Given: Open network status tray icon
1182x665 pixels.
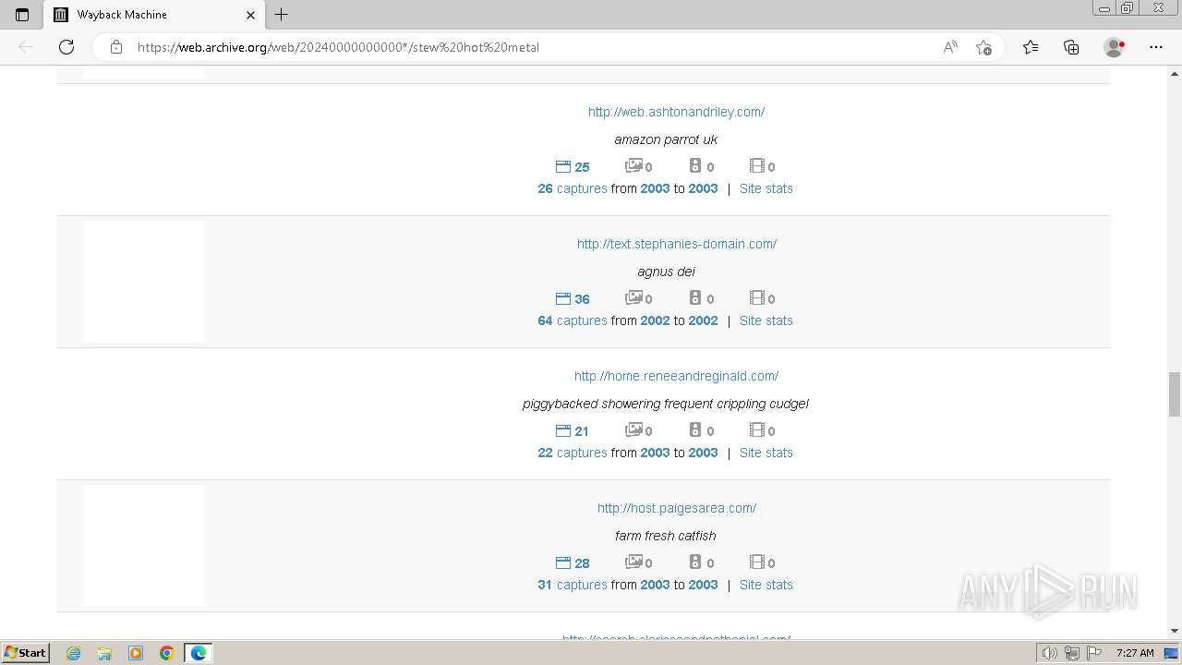Looking at the screenshot, I should click(1072, 653).
